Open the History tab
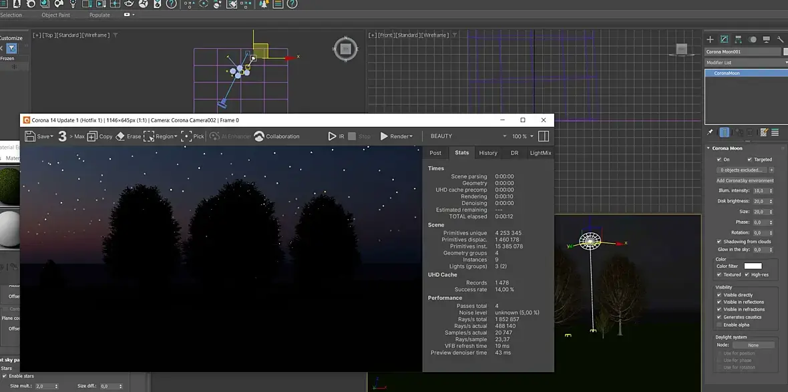Image resolution: width=788 pixels, height=392 pixels. [488, 153]
